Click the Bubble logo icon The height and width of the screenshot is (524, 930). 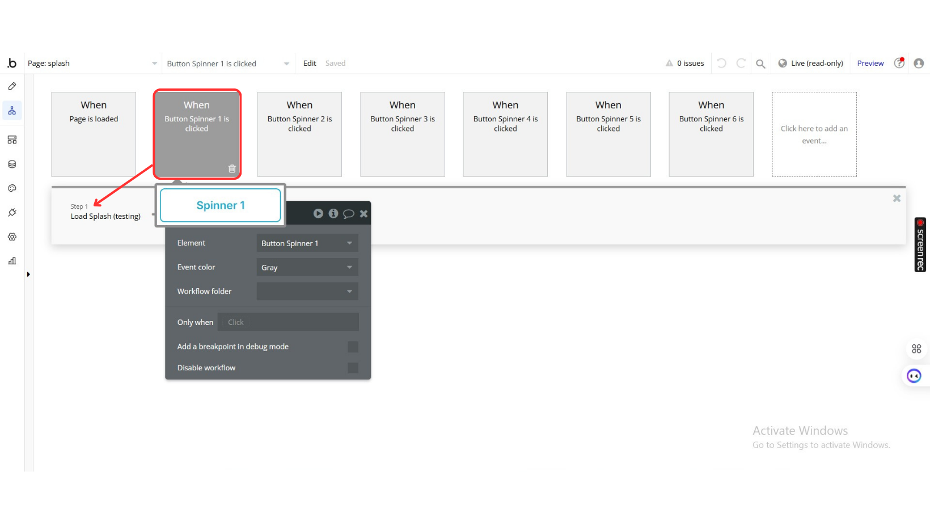pos(12,63)
